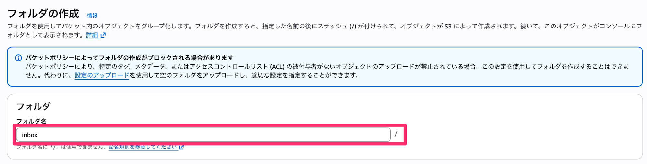Viewport: 647px width, 164px height.
Task: Click the slash suffix after the folder field
Action: coord(396,134)
